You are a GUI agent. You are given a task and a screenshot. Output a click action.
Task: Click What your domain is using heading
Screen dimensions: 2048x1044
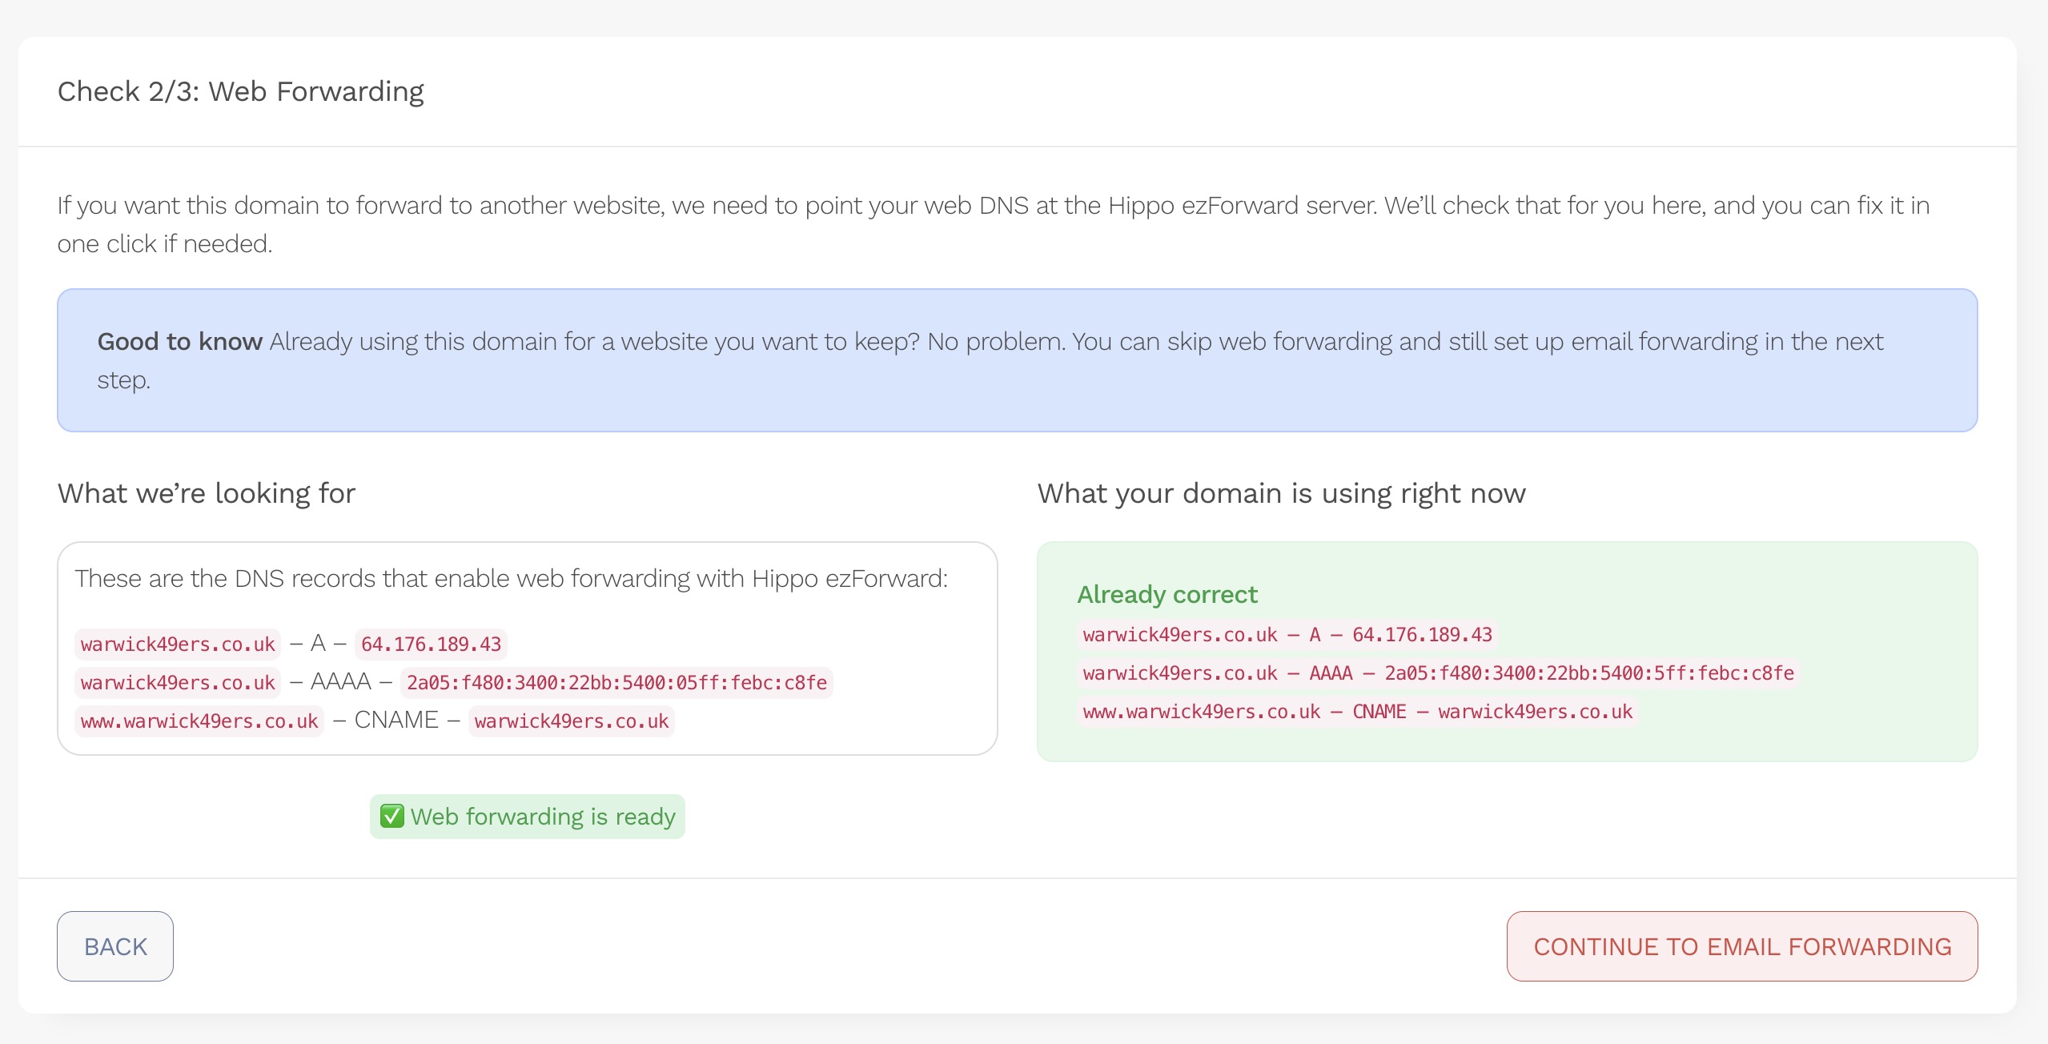[1281, 493]
